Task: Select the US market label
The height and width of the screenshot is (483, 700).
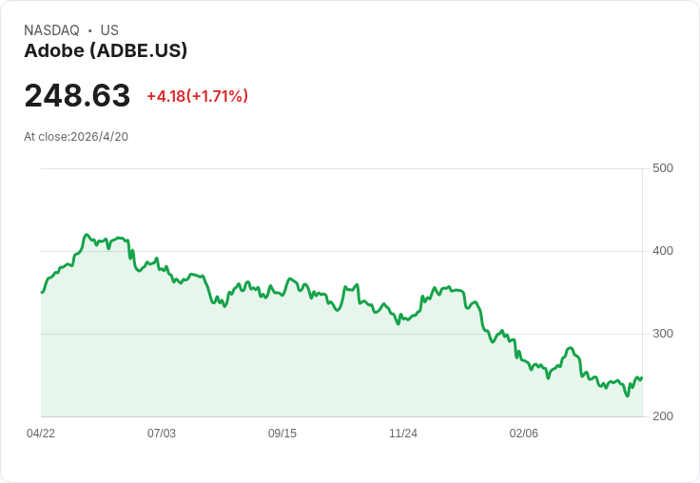Action: pyautogui.click(x=109, y=30)
